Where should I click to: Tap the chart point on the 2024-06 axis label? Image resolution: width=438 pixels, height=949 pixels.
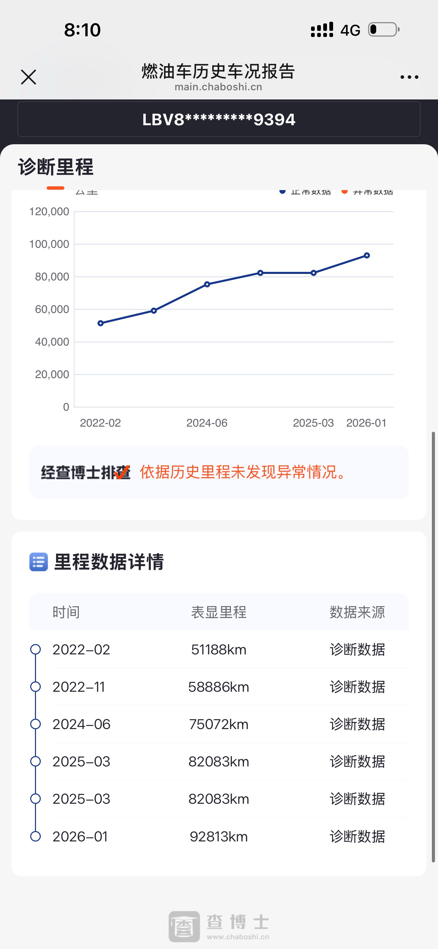click(x=207, y=284)
